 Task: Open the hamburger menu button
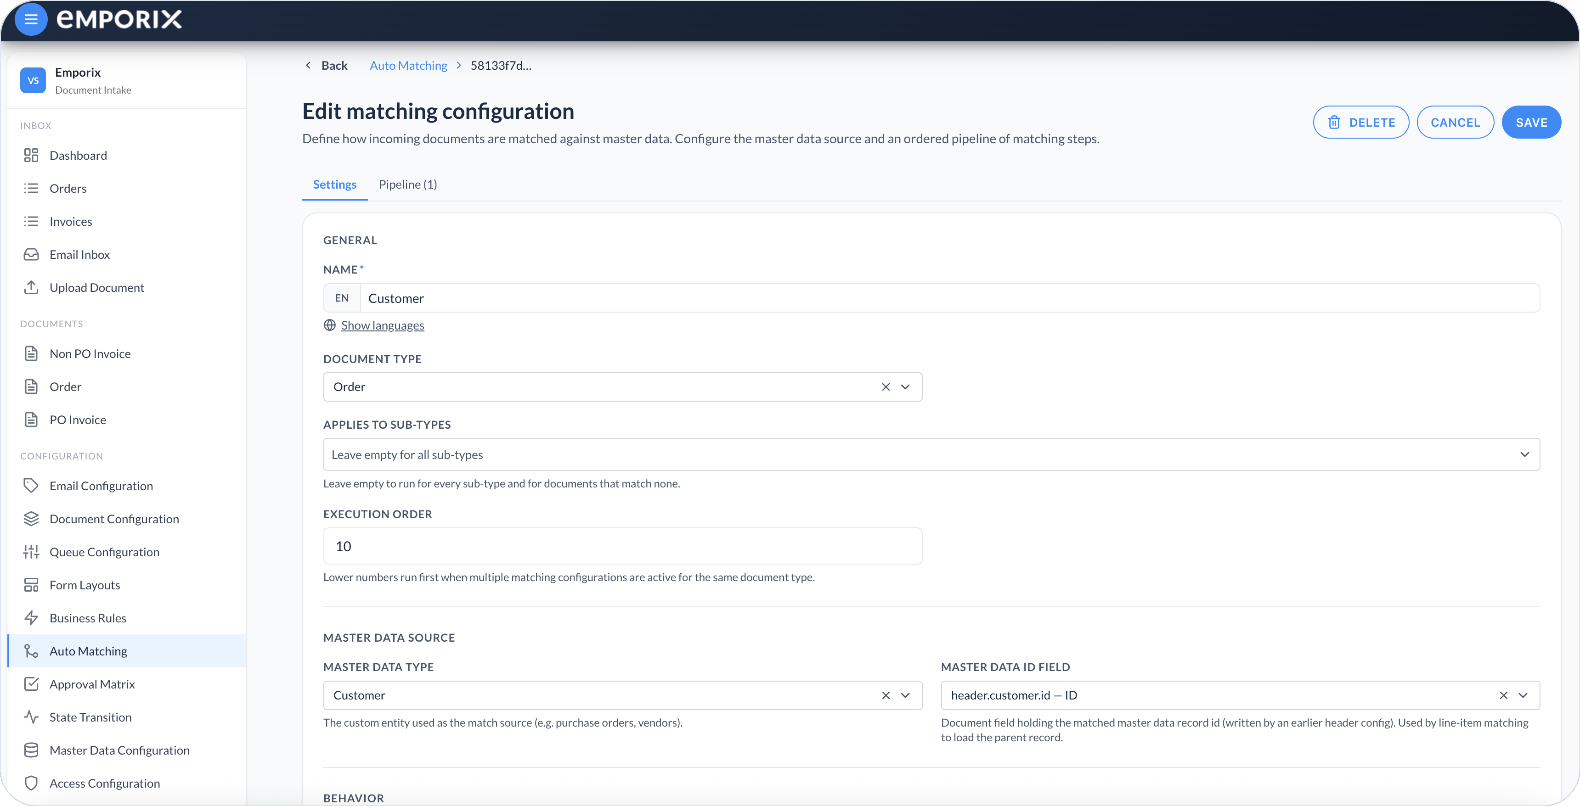(31, 20)
